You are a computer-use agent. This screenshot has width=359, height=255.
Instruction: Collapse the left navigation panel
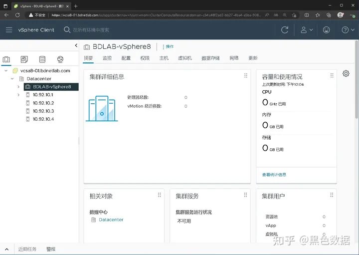coord(76,45)
